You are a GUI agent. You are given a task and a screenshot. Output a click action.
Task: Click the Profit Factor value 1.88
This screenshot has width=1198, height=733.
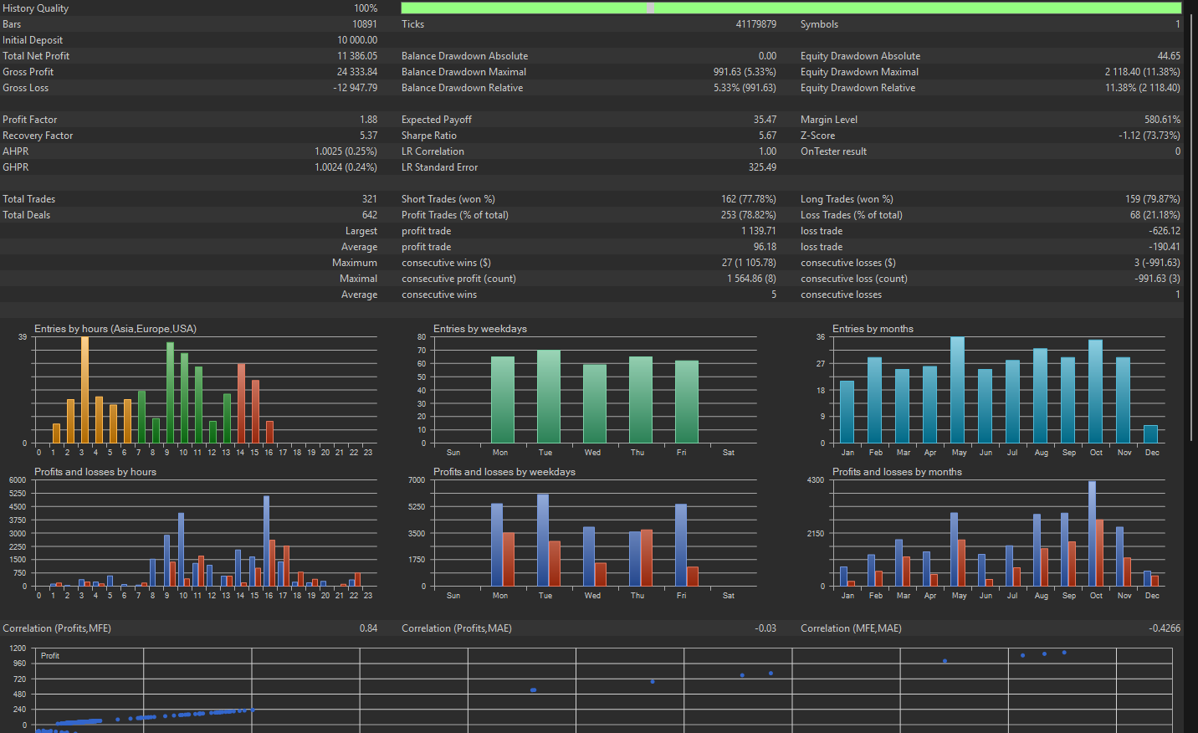[368, 120]
